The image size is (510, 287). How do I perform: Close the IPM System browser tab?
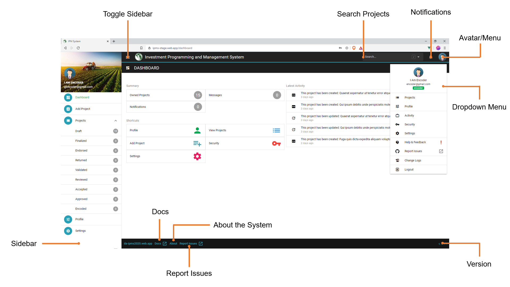pyautogui.click(x=108, y=41)
